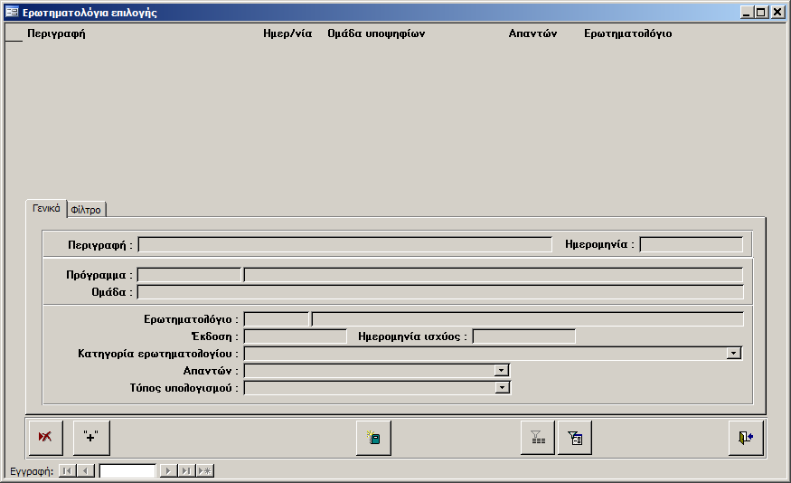This screenshot has width=791, height=483.
Task: Click the apply filter funnel icon
Action: 538,438
